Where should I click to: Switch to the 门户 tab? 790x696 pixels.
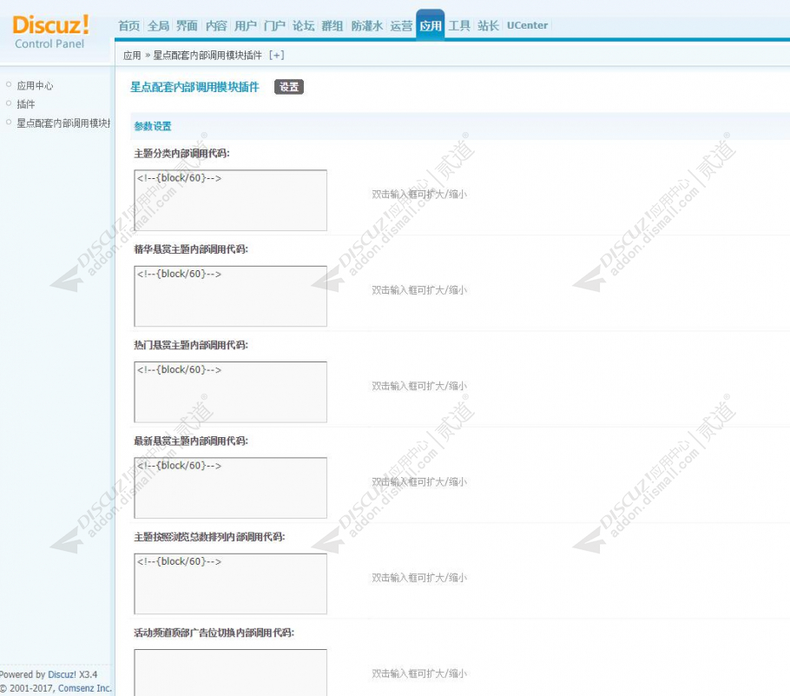(x=274, y=26)
